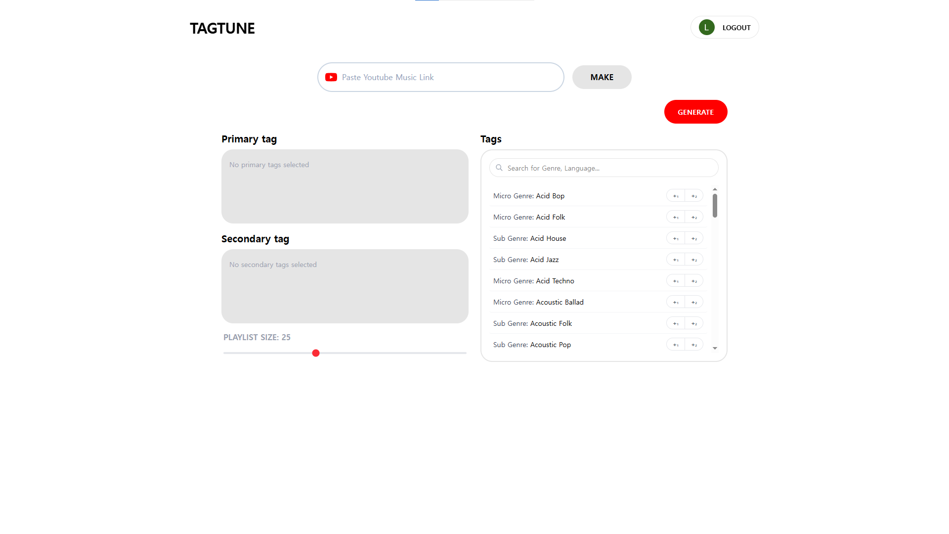This screenshot has width=949, height=534.
Task: Click the 'Tags' heading
Action: tap(491, 139)
